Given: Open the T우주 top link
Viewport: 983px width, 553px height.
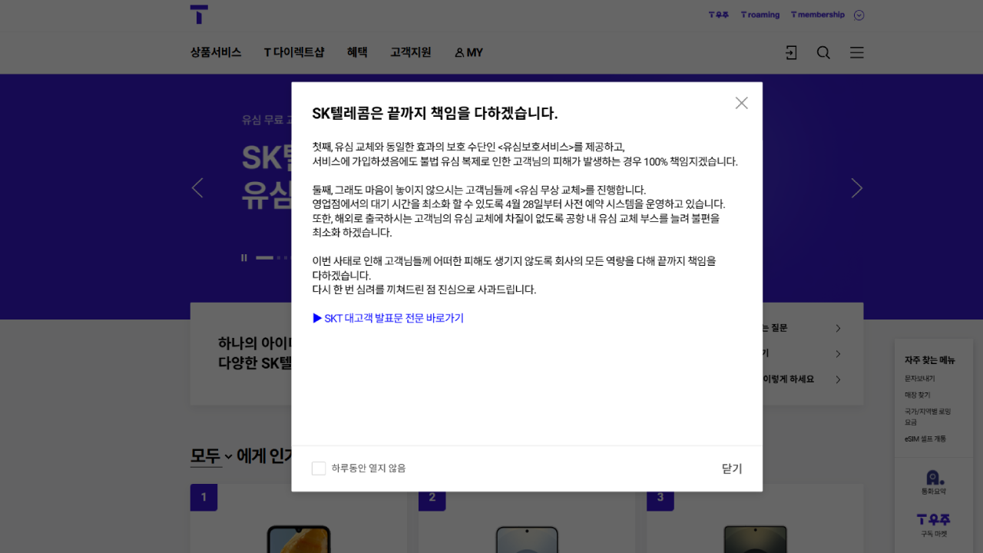Looking at the screenshot, I should (718, 15).
